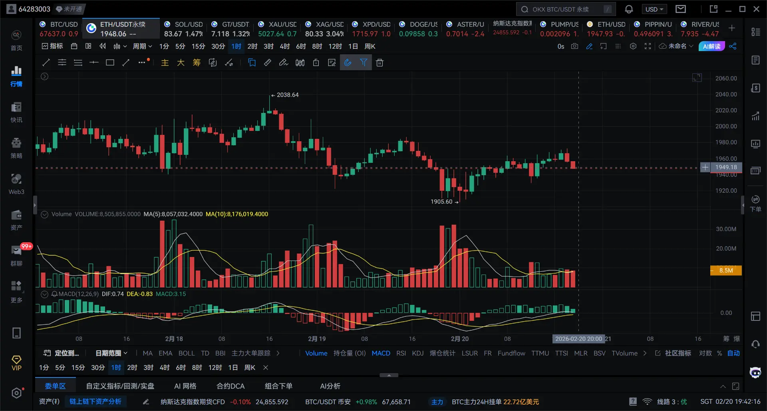This screenshot has width=767, height=411.
Task: Toggle the % percent scale option
Action: (x=719, y=353)
